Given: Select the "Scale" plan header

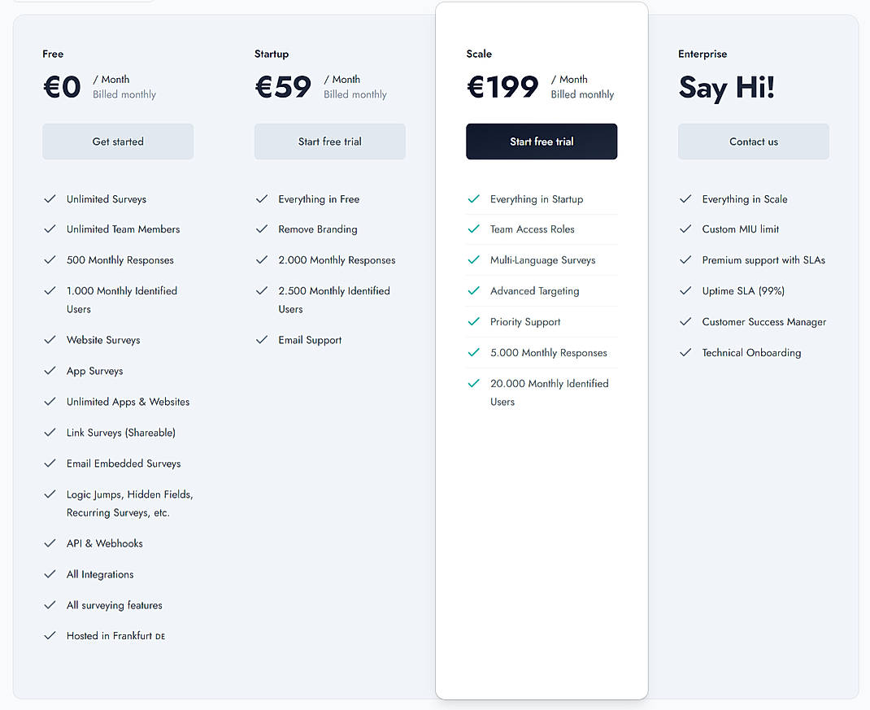Looking at the screenshot, I should click(479, 54).
